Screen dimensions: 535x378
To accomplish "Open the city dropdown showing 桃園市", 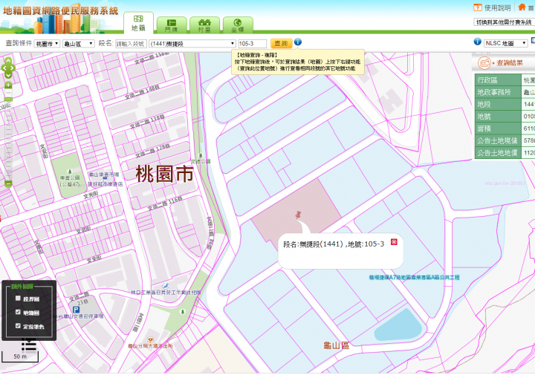I will click(x=47, y=44).
